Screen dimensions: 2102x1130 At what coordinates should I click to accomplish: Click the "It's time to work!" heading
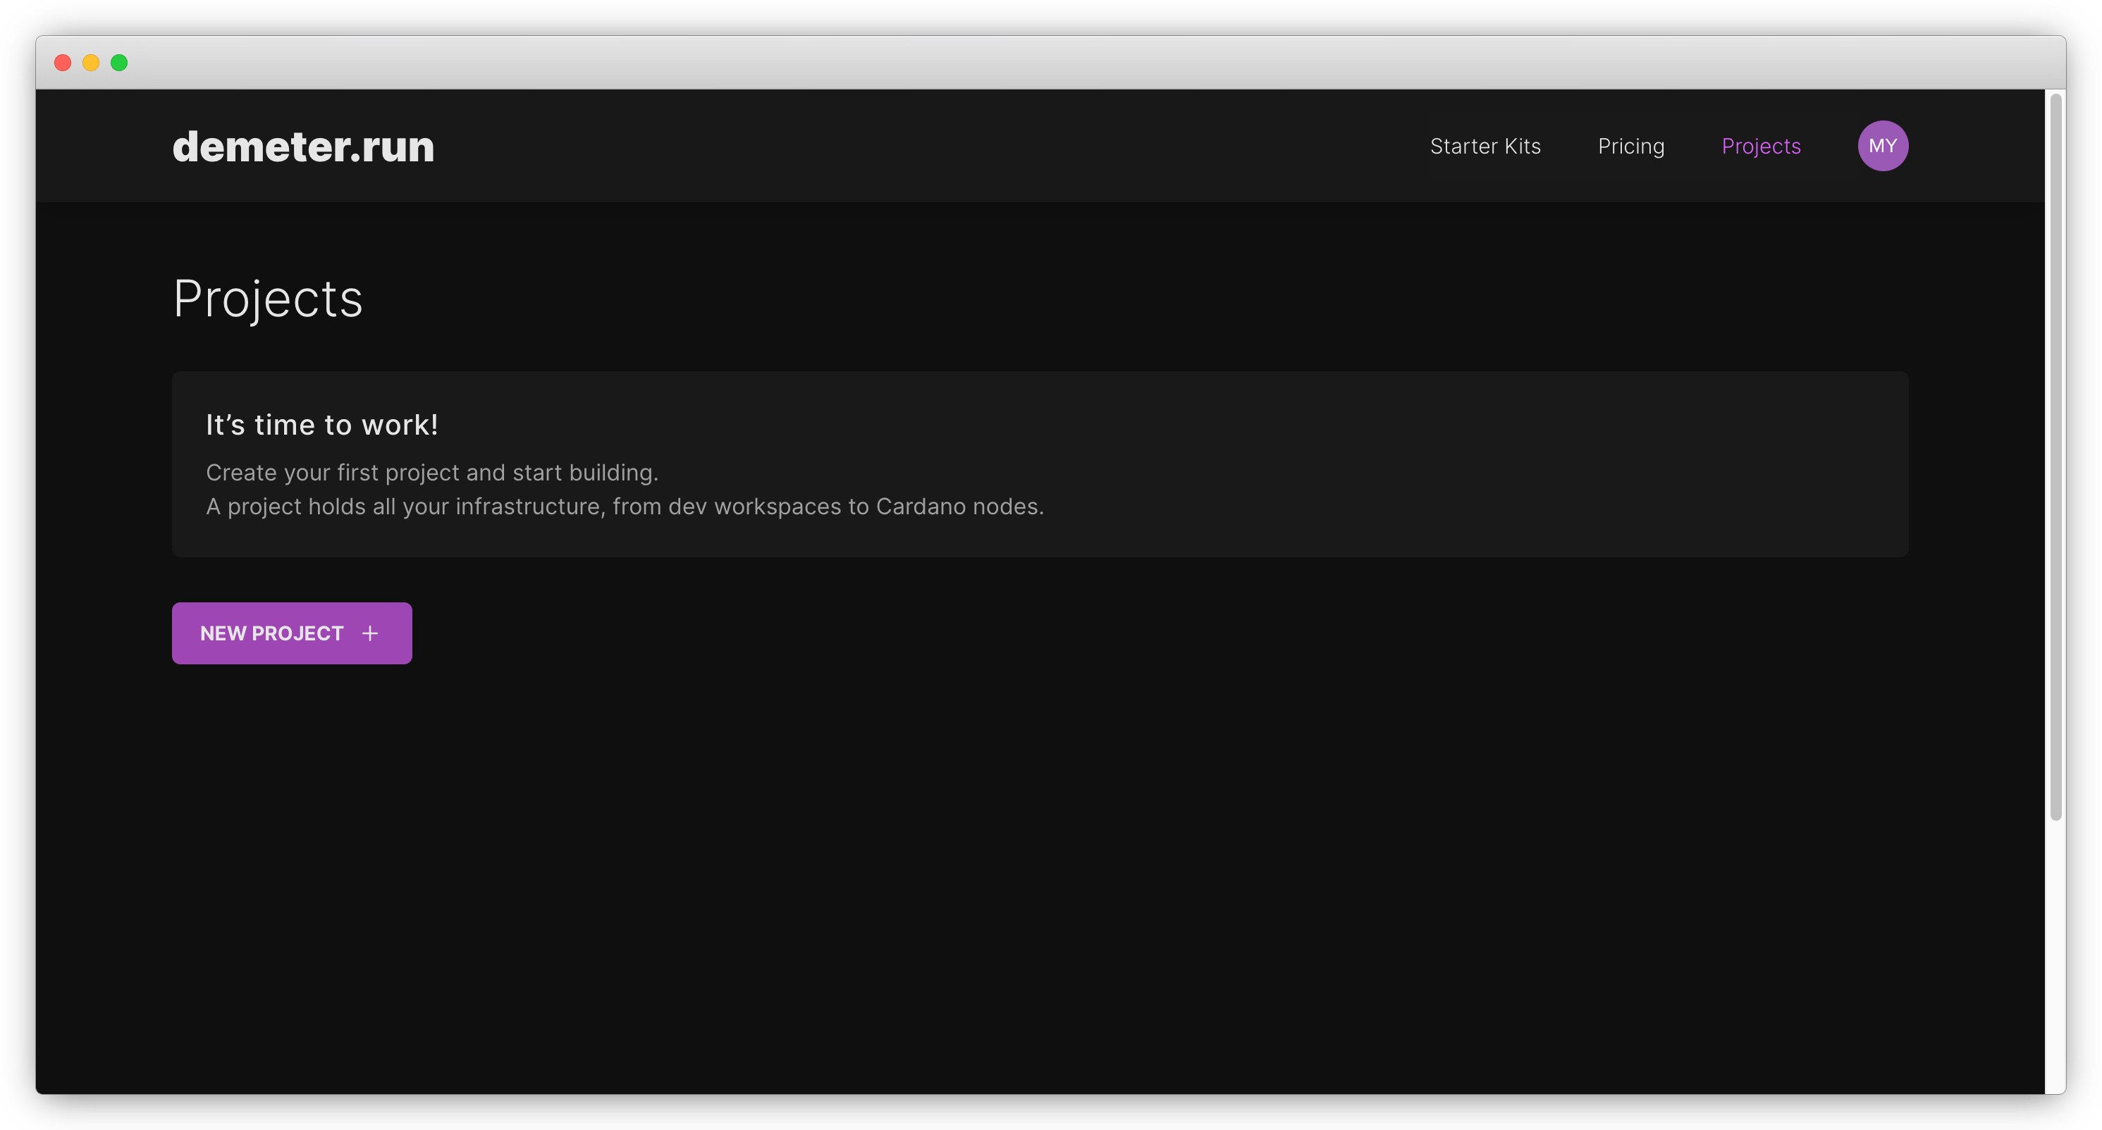(x=321, y=425)
